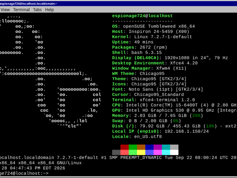Screen dimensions: 237x178
Task: Click the Terminal xfce4-terminal 1.2.0 line
Action: pyautogui.click(x=153, y=100)
